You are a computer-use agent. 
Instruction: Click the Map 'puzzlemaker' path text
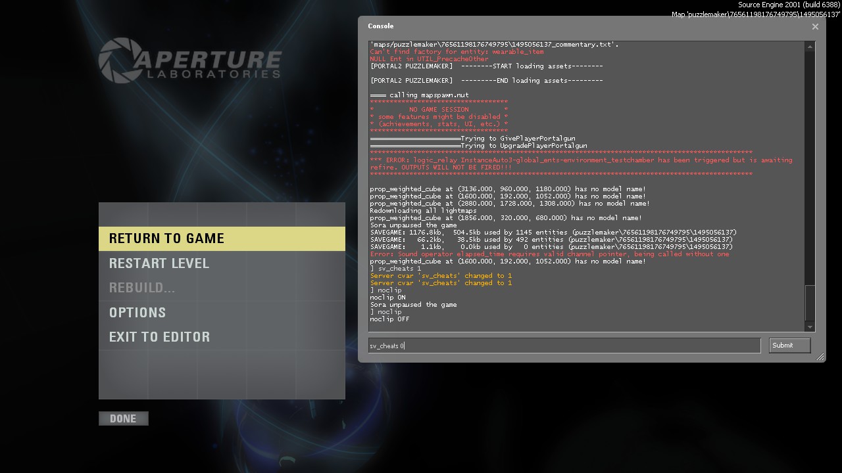coord(756,14)
